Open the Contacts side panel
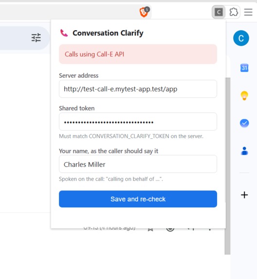The width and height of the screenshot is (257, 279). [x=244, y=151]
